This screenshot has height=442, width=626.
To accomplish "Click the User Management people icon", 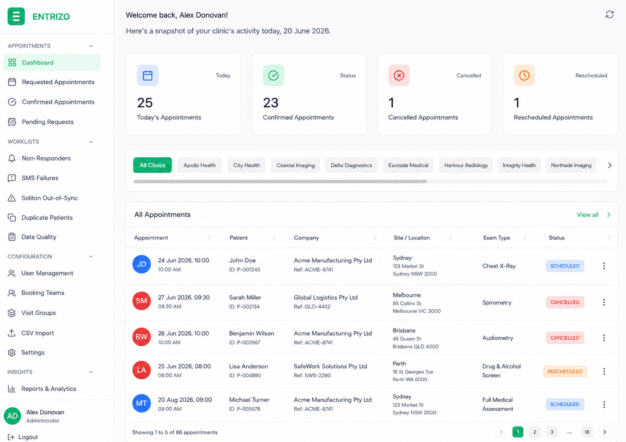I will [12, 273].
